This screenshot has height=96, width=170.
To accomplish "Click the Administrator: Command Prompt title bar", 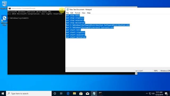I will [x=36, y=9].
